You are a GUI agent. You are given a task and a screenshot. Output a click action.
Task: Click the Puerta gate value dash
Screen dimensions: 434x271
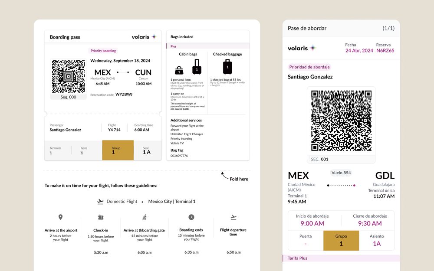(306, 244)
